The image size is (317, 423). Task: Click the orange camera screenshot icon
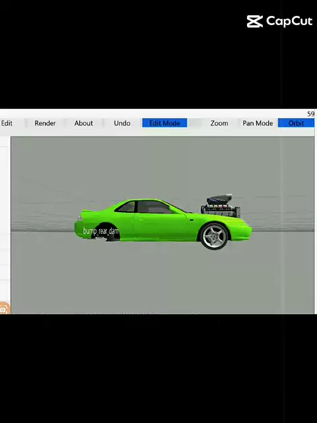click(x=4, y=308)
